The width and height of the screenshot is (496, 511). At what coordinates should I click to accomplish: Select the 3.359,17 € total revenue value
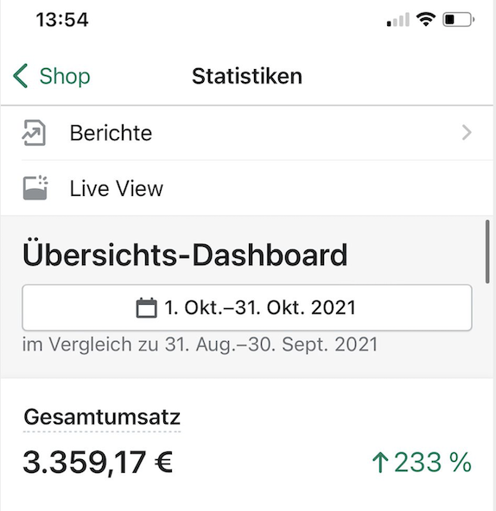tap(98, 463)
